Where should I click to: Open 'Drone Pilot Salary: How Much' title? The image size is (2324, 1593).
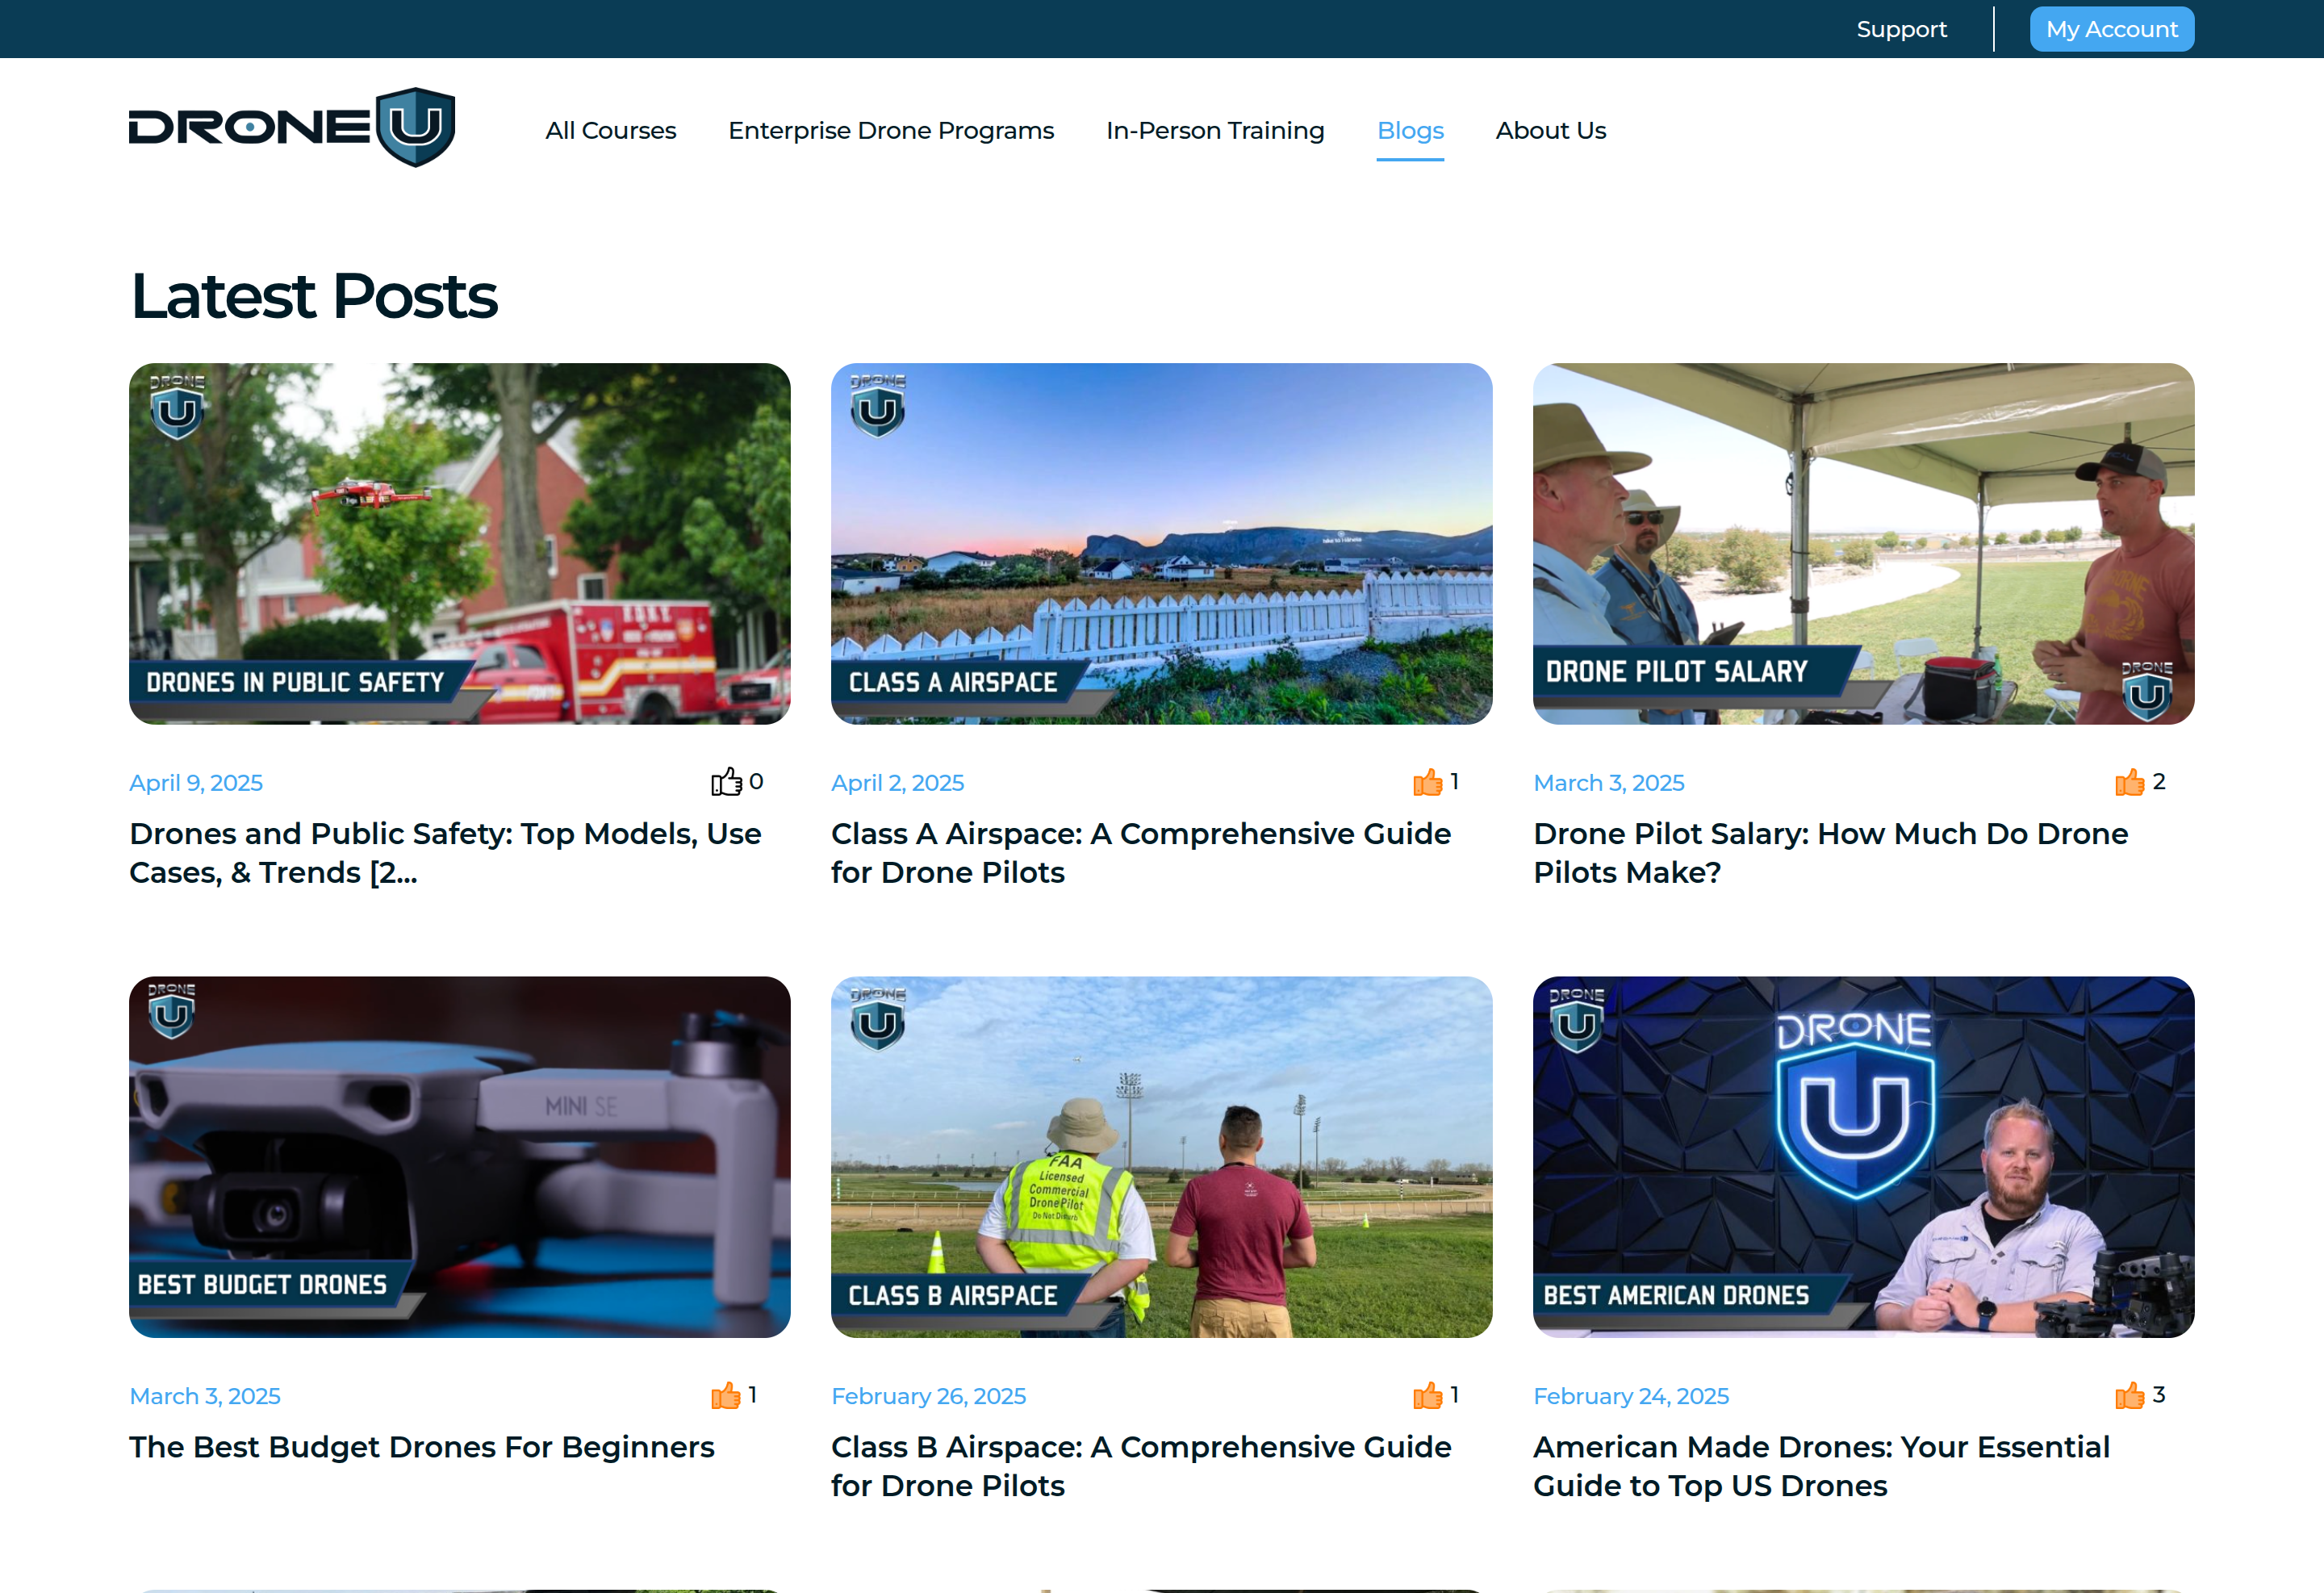point(1831,853)
